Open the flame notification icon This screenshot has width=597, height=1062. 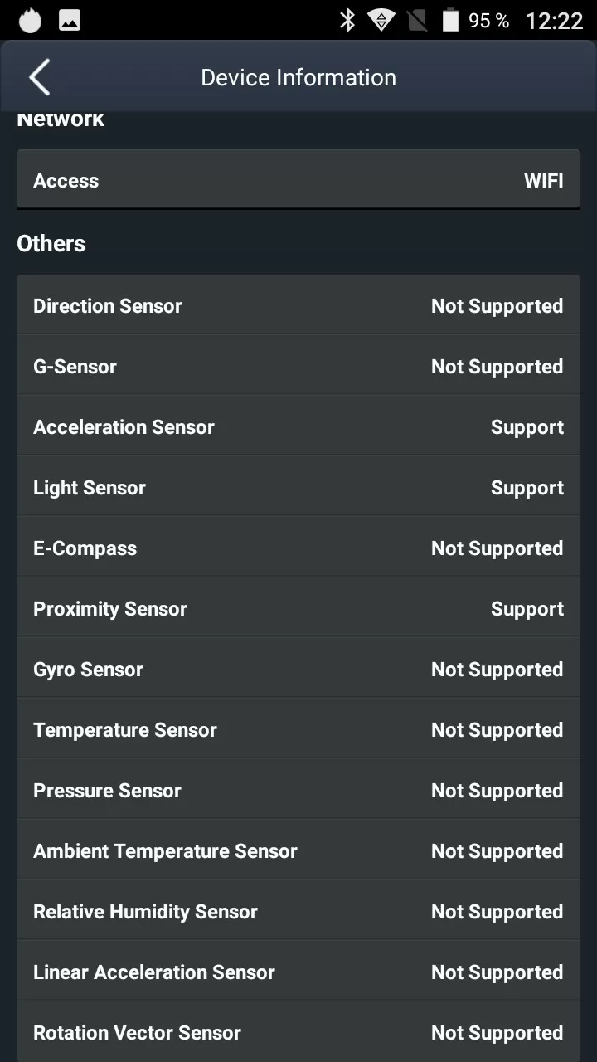click(x=30, y=21)
